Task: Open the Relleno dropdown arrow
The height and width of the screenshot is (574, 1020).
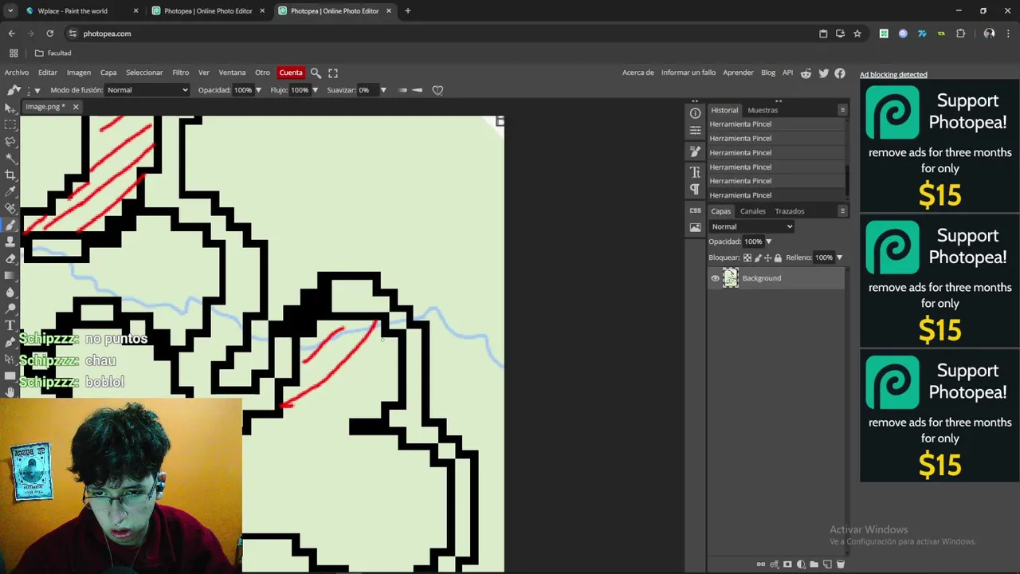Action: pos(839,258)
